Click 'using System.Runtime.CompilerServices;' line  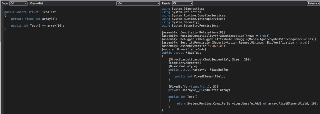(194, 15)
